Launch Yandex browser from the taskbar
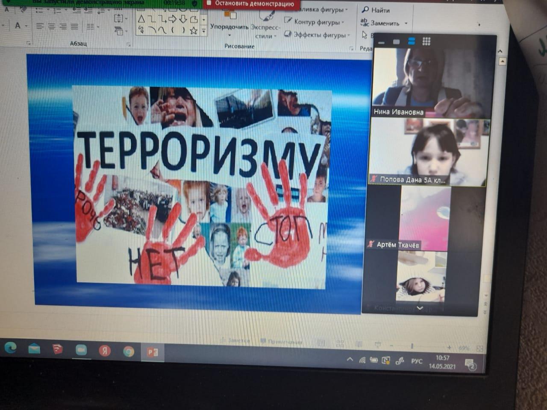 [x=105, y=351]
